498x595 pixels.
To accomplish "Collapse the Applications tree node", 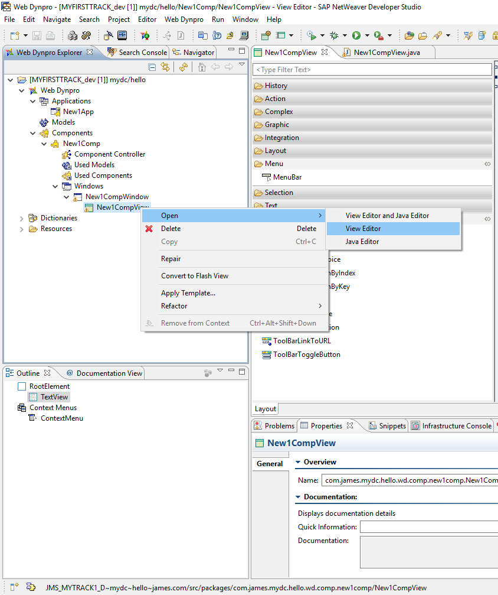I will 32,101.
